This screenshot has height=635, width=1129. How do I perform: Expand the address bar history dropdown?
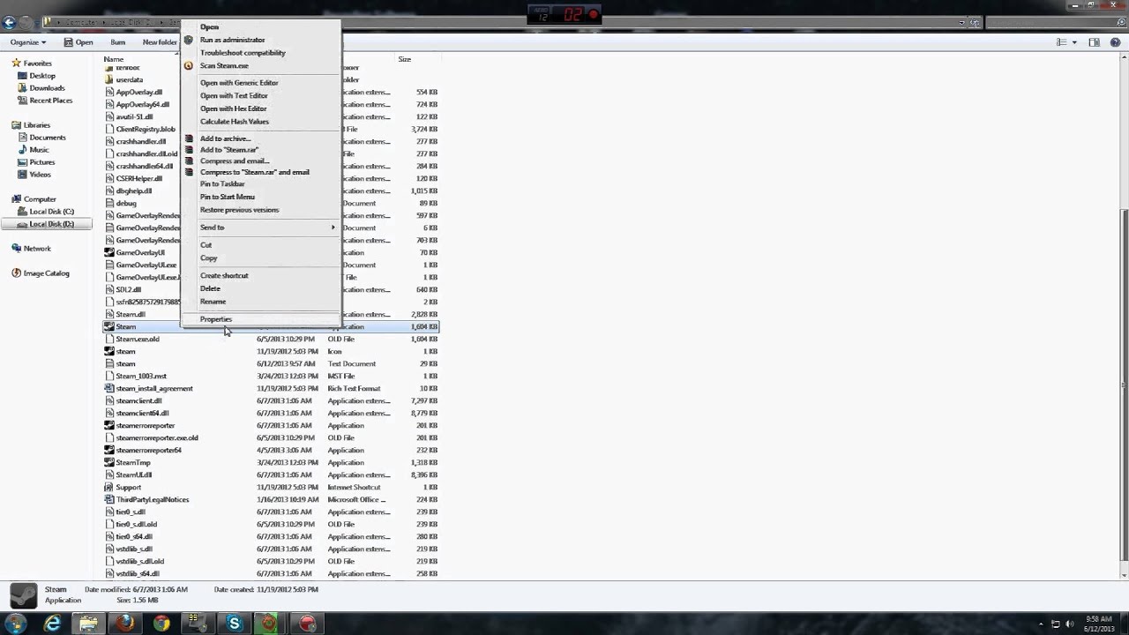click(962, 23)
